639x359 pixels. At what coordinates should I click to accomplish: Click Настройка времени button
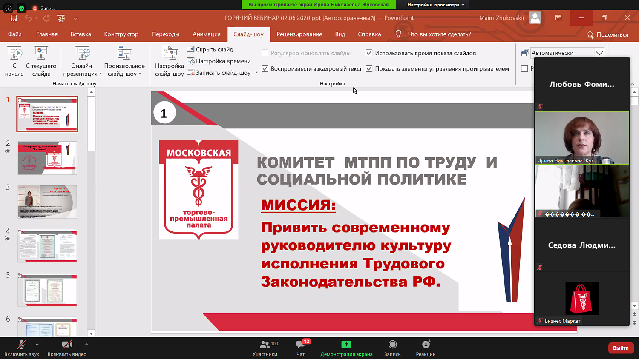coord(219,61)
